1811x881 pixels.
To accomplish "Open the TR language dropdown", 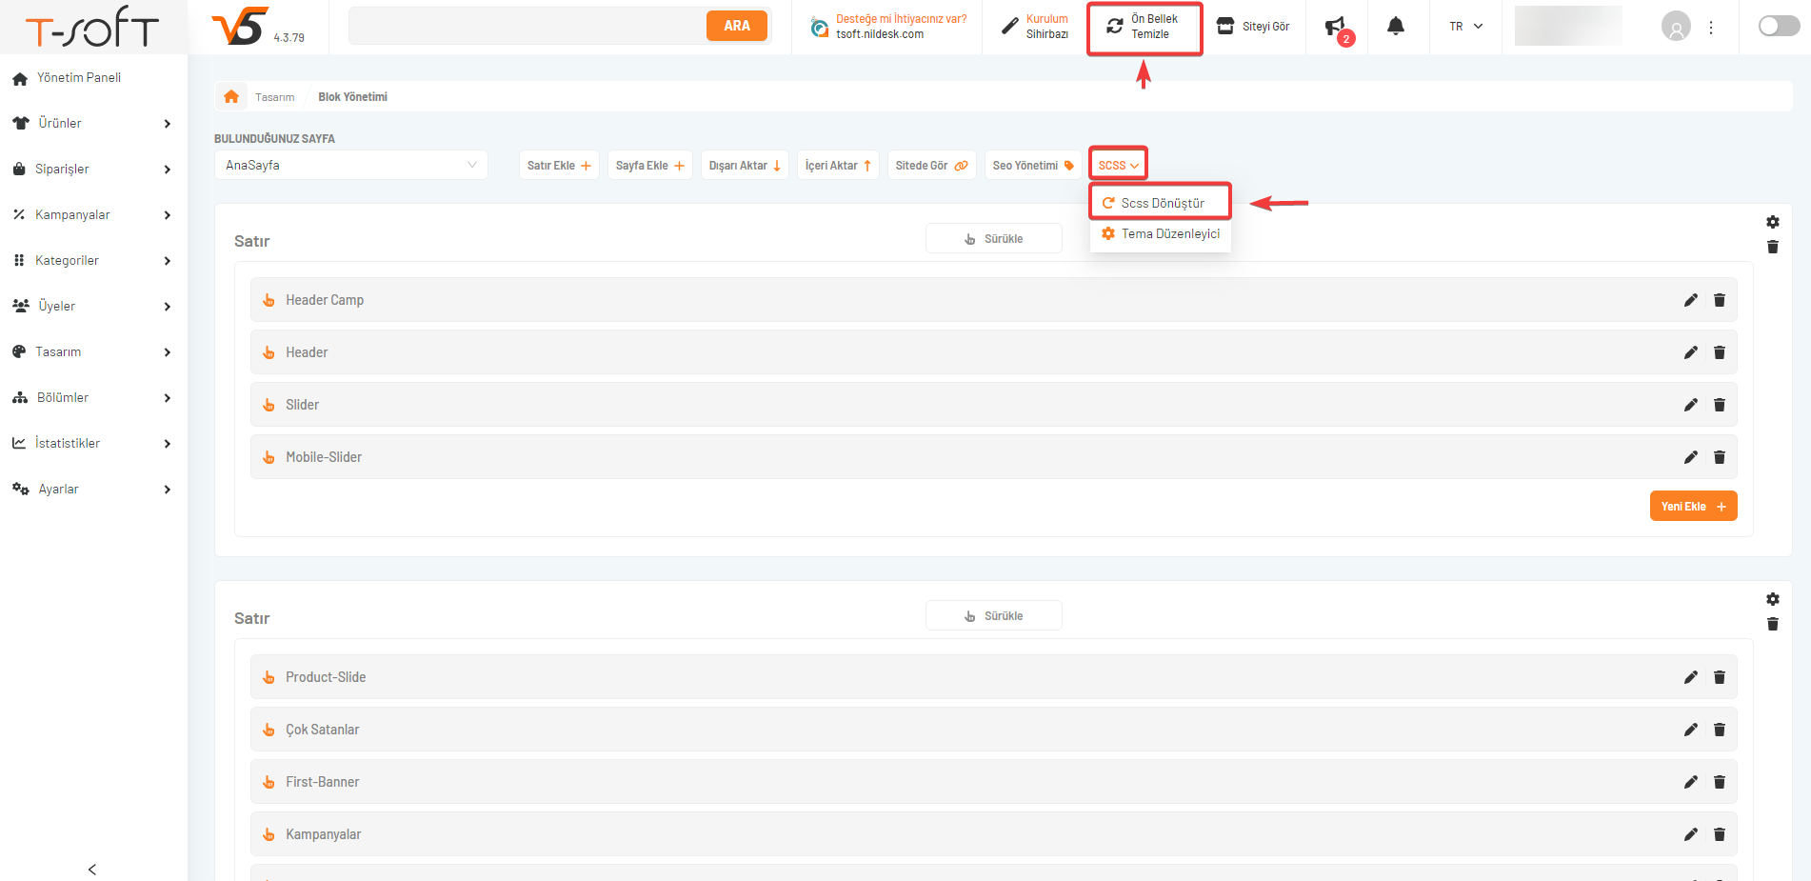I will coord(1465,27).
